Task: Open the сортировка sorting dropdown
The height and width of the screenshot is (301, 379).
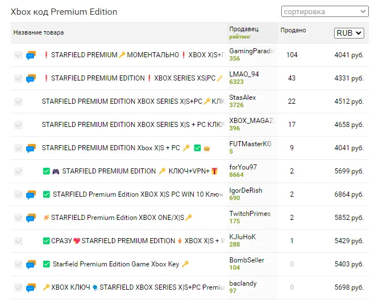Action: click(x=325, y=11)
